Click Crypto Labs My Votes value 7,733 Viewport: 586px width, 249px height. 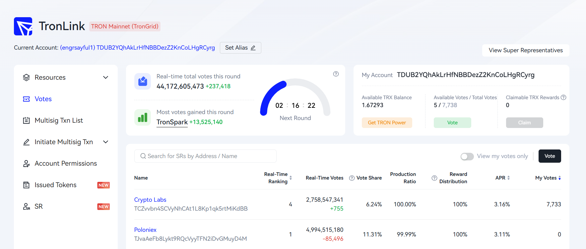[554, 204]
